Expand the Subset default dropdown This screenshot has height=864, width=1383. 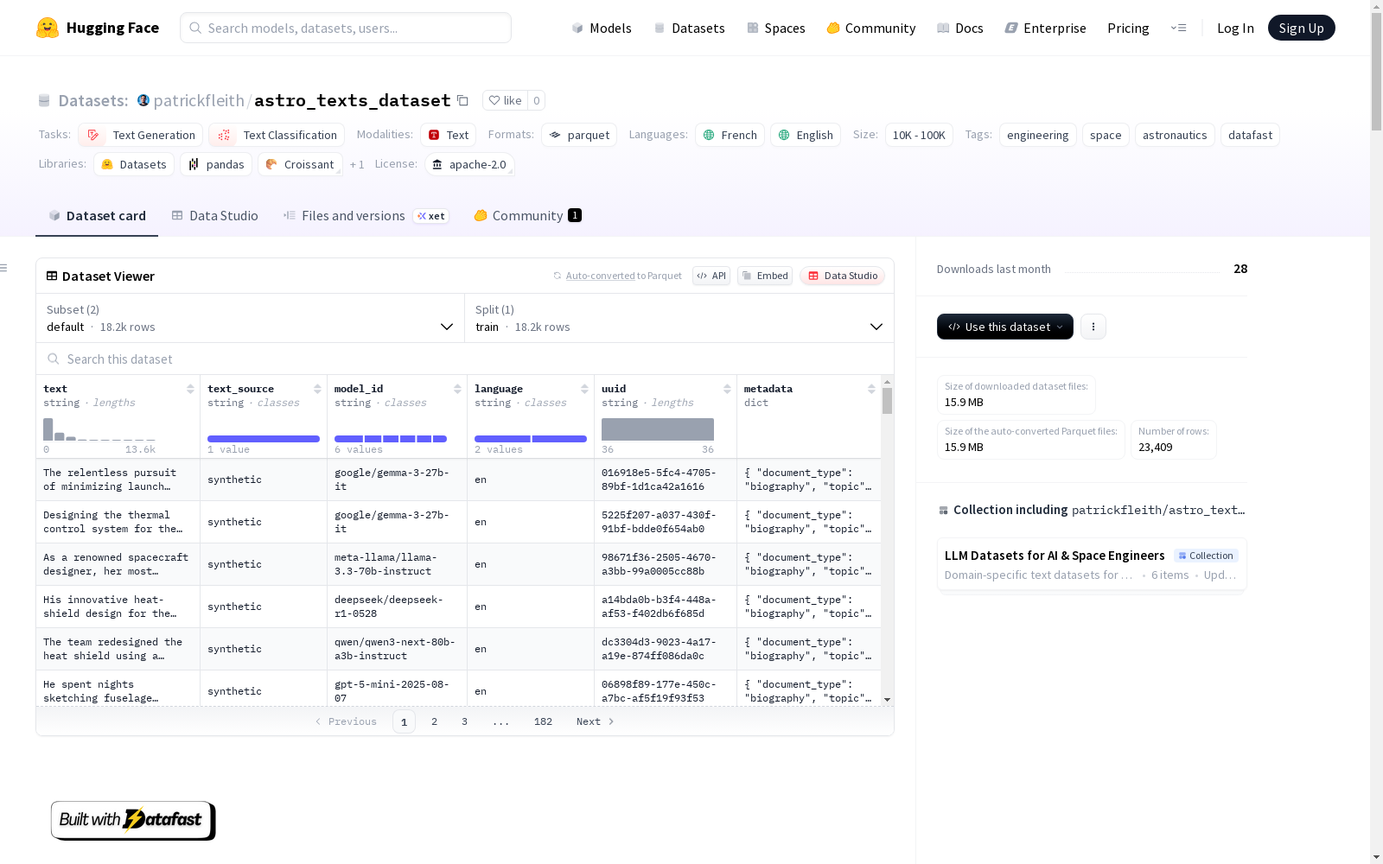click(250, 318)
